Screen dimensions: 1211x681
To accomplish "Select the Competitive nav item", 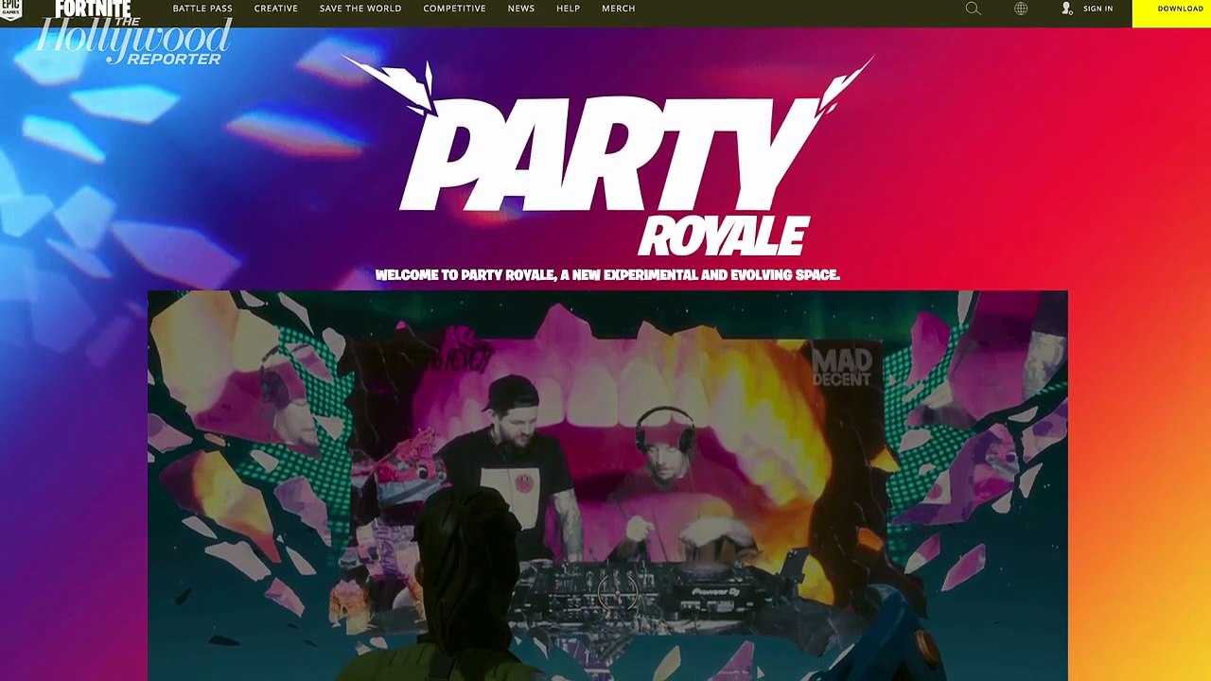I will tap(454, 9).
